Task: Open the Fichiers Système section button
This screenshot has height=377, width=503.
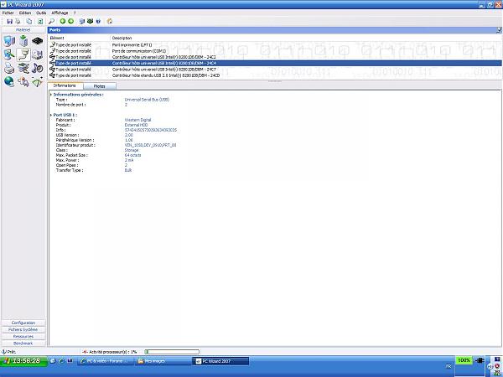Action: [23, 329]
